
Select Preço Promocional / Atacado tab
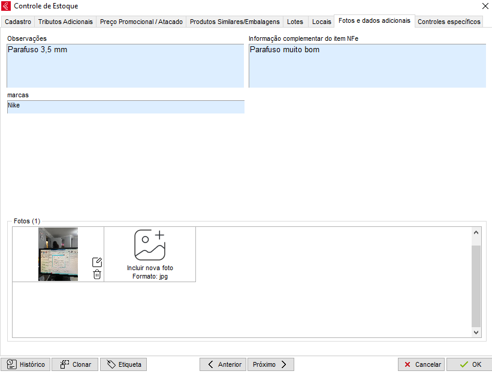pos(141,22)
